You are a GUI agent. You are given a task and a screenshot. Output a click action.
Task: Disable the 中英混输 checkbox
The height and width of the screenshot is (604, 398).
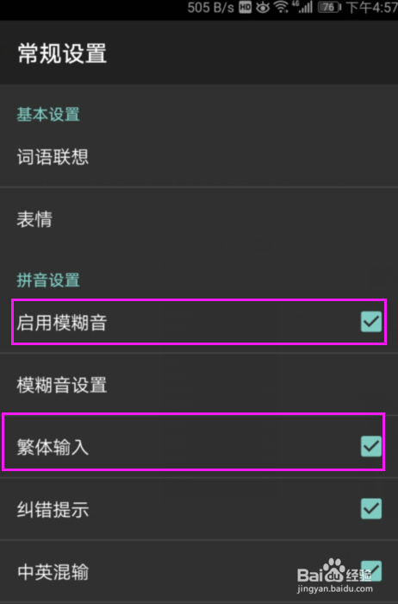371,571
